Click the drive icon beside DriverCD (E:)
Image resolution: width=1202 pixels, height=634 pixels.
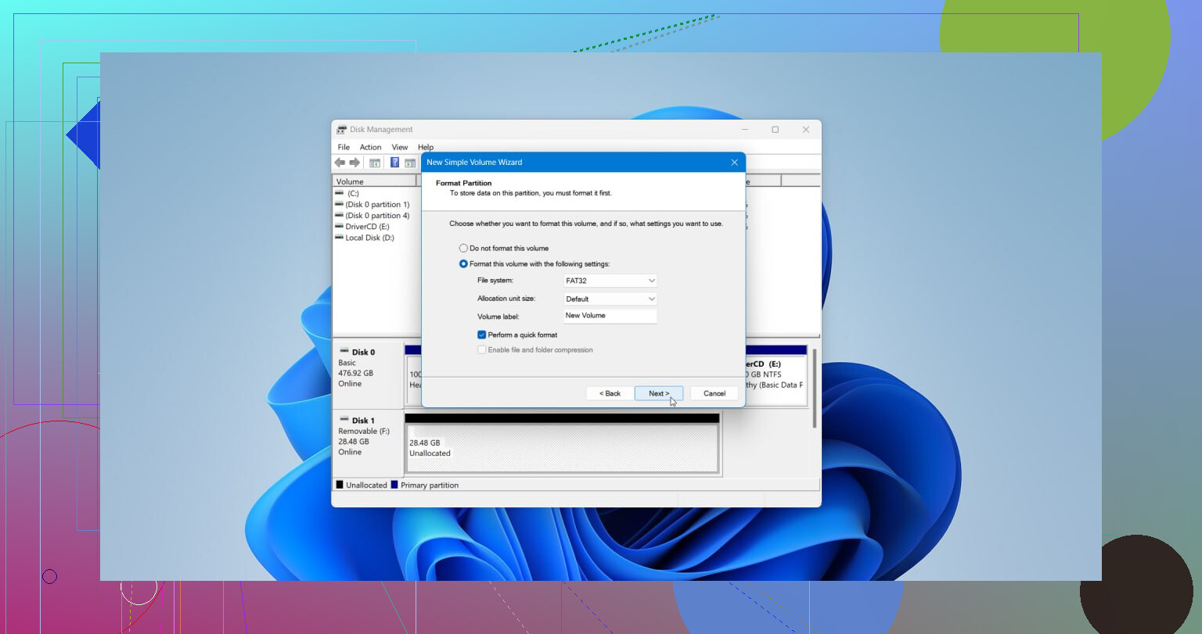tap(340, 227)
